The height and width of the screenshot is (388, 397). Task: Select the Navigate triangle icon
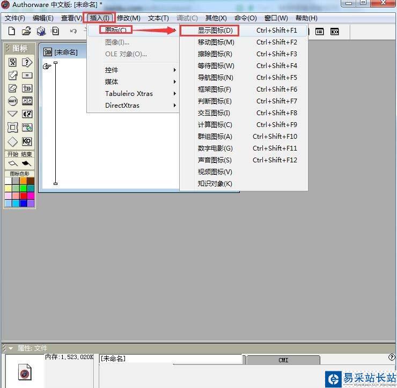pyautogui.click(x=12, y=114)
